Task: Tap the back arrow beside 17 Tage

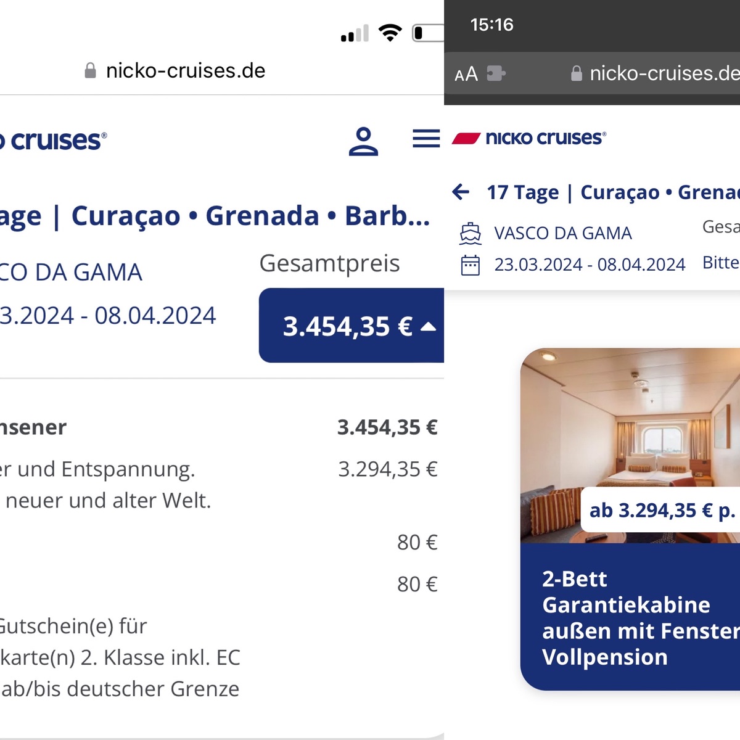Action: (x=461, y=192)
